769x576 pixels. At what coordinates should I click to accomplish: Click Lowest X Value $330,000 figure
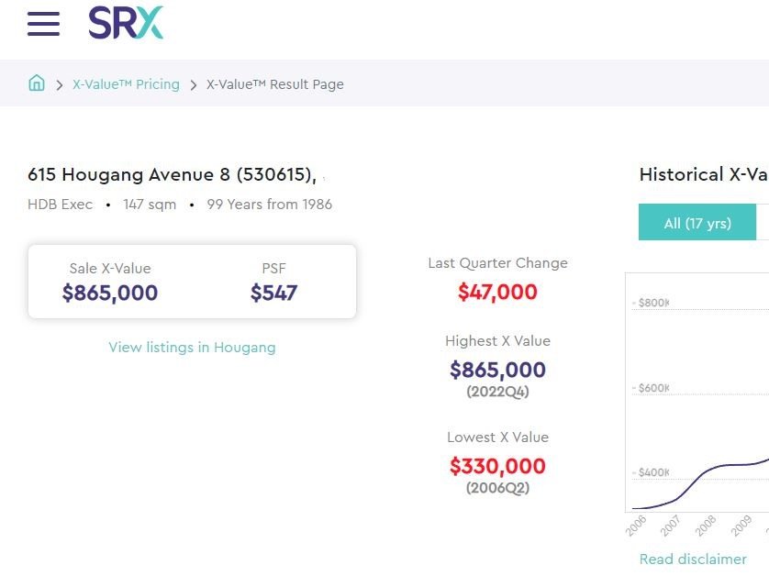[497, 466]
